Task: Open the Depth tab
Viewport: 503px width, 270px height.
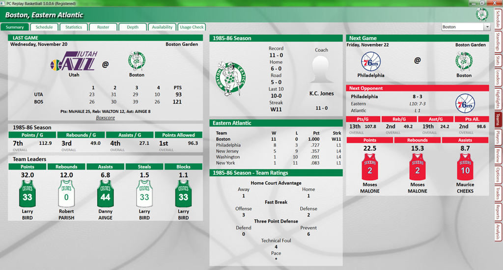Action: pyautogui.click(x=133, y=27)
